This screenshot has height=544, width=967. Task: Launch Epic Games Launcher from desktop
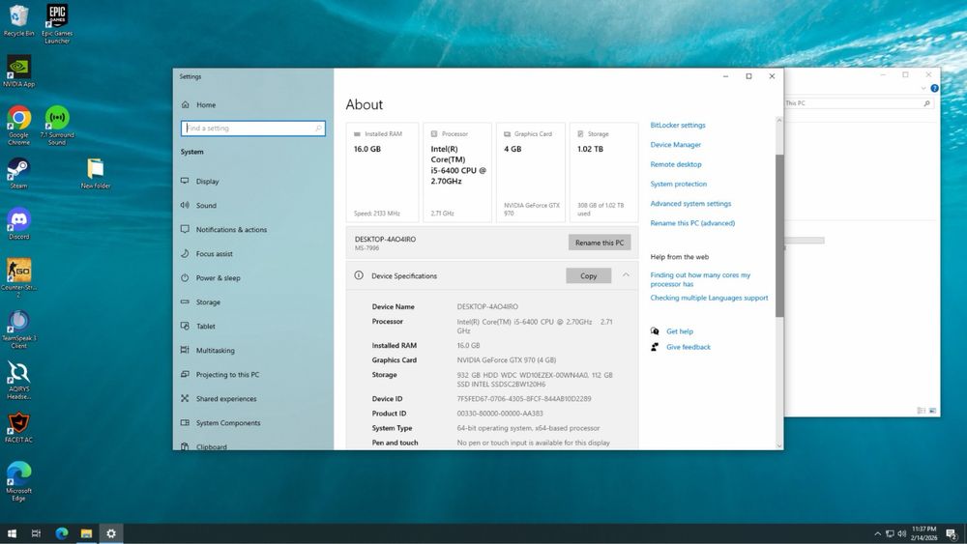tap(57, 23)
